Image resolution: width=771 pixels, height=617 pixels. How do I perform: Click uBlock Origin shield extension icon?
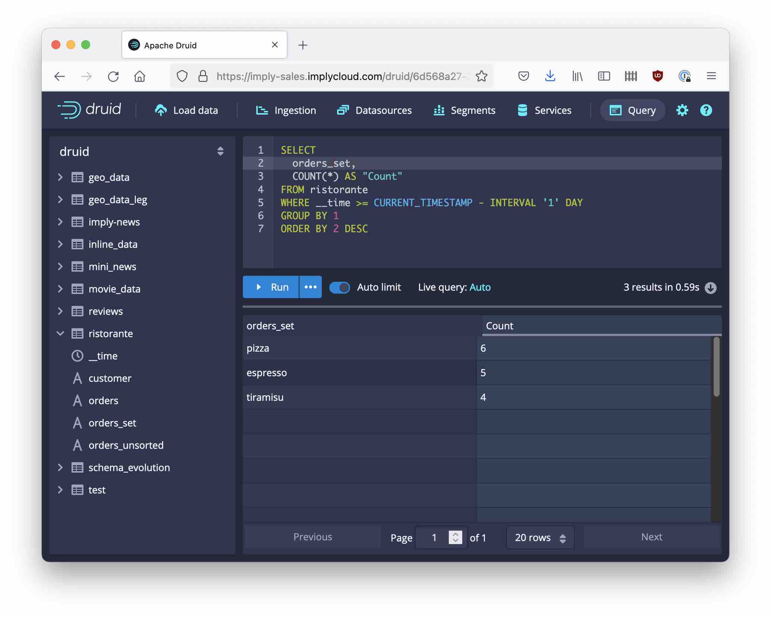click(657, 76)
